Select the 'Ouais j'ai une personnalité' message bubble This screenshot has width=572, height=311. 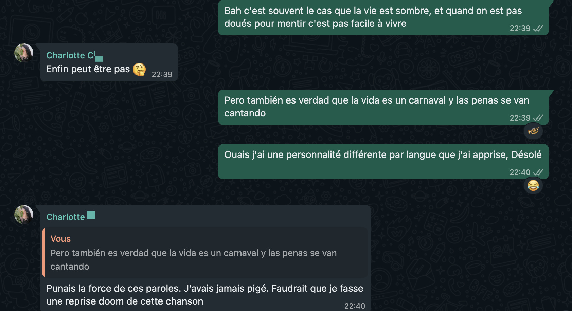tap(383, 162)
